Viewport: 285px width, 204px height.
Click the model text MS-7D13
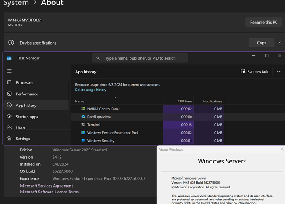click(15, 25)
